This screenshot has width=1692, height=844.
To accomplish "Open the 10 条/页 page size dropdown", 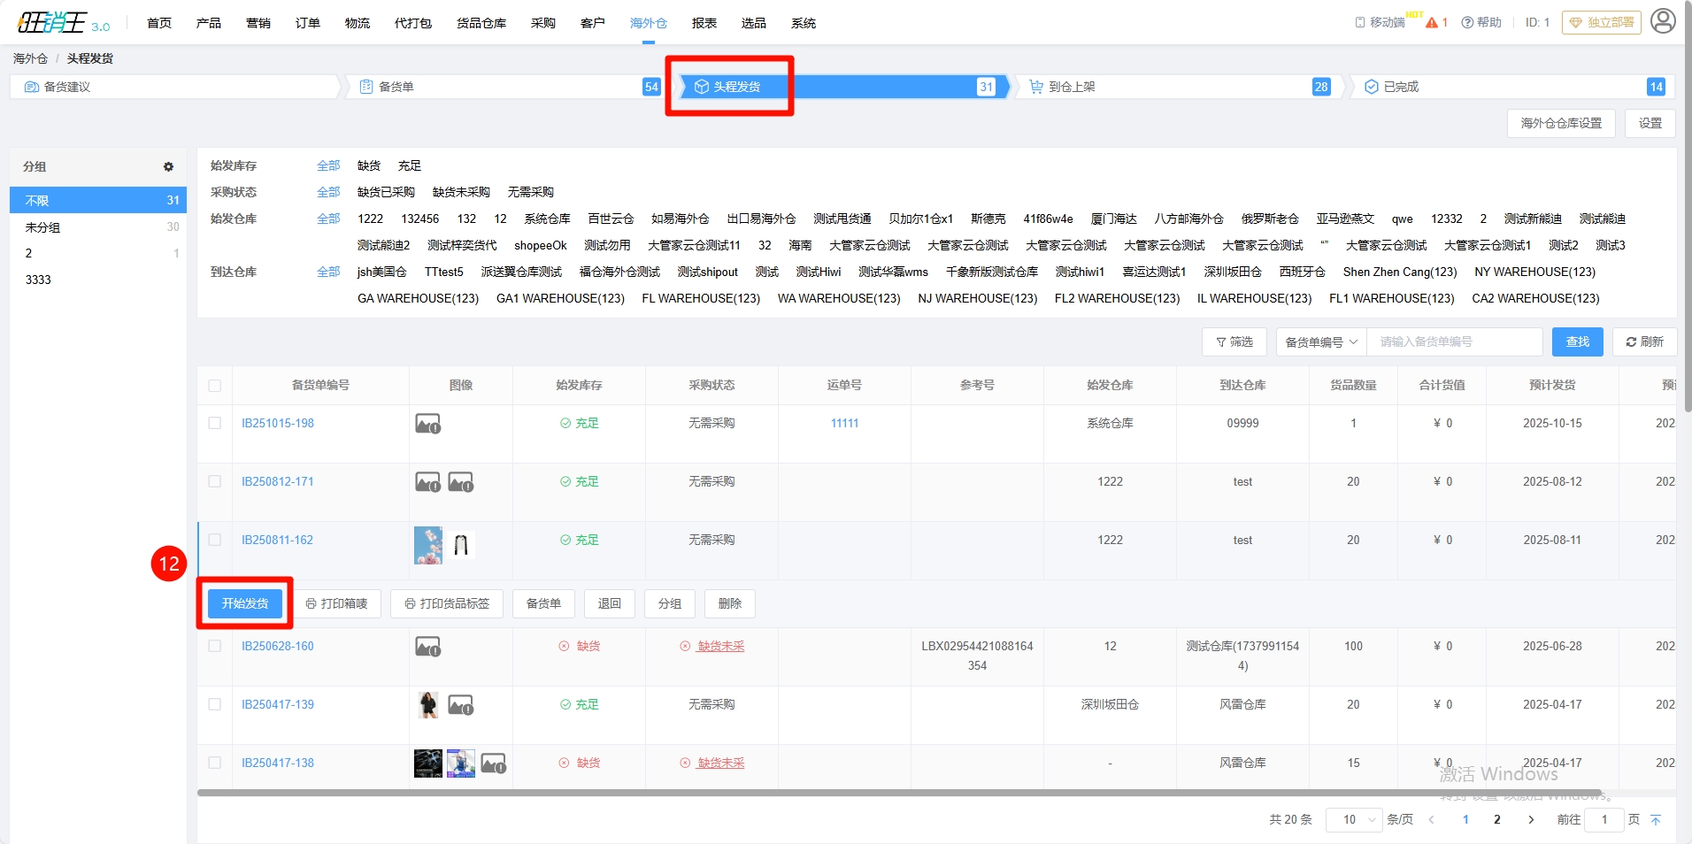I will (1354, 820).
